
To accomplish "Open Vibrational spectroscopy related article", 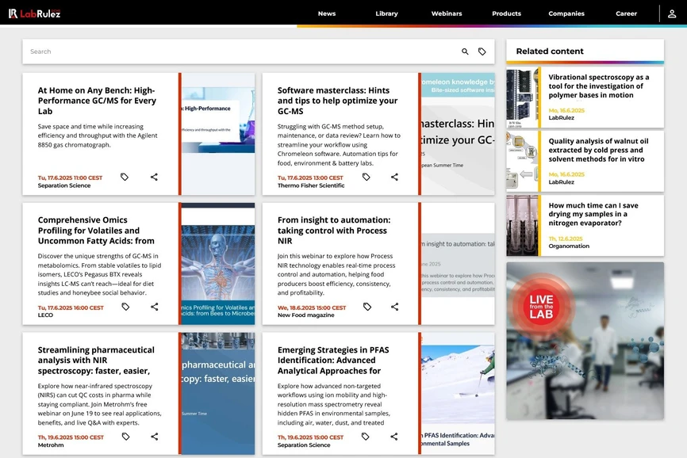I will pyautogui.click(x=598, y=86).
